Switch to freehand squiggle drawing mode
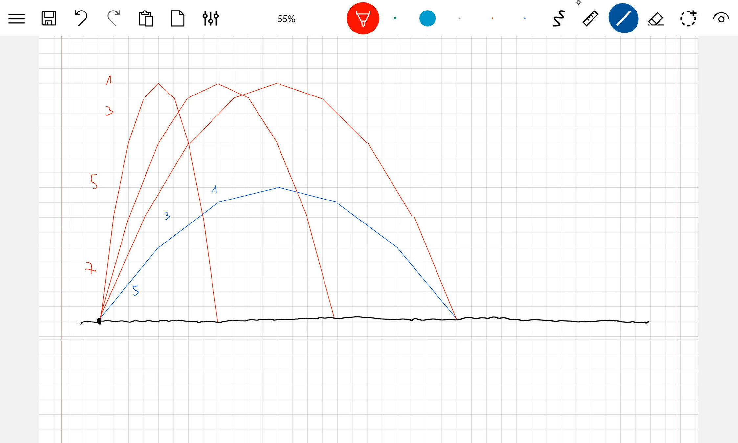Screen dimensions: 738x443 (x=558, y=18)
